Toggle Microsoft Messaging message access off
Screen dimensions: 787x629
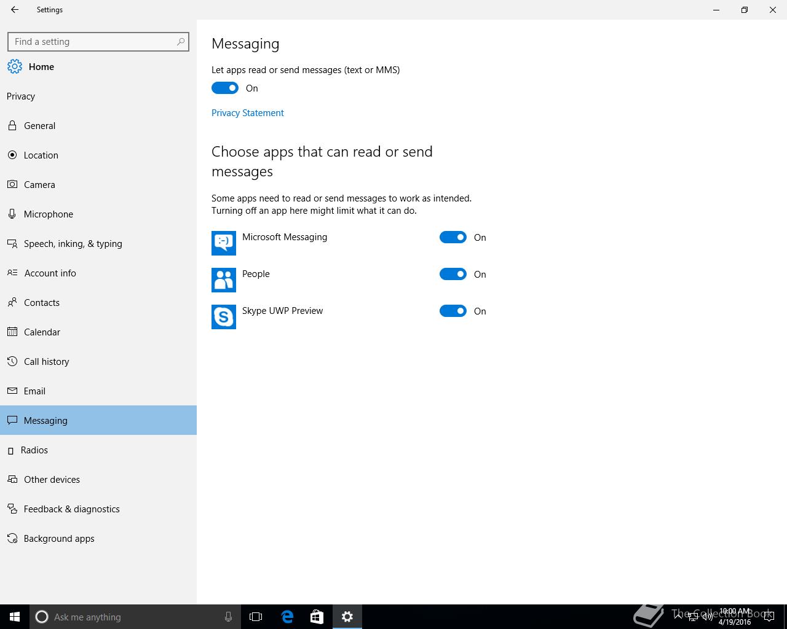click(x=453, y=237)
